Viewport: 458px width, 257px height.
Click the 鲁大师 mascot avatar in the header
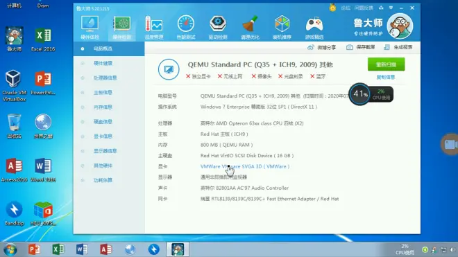pos(400,26)
